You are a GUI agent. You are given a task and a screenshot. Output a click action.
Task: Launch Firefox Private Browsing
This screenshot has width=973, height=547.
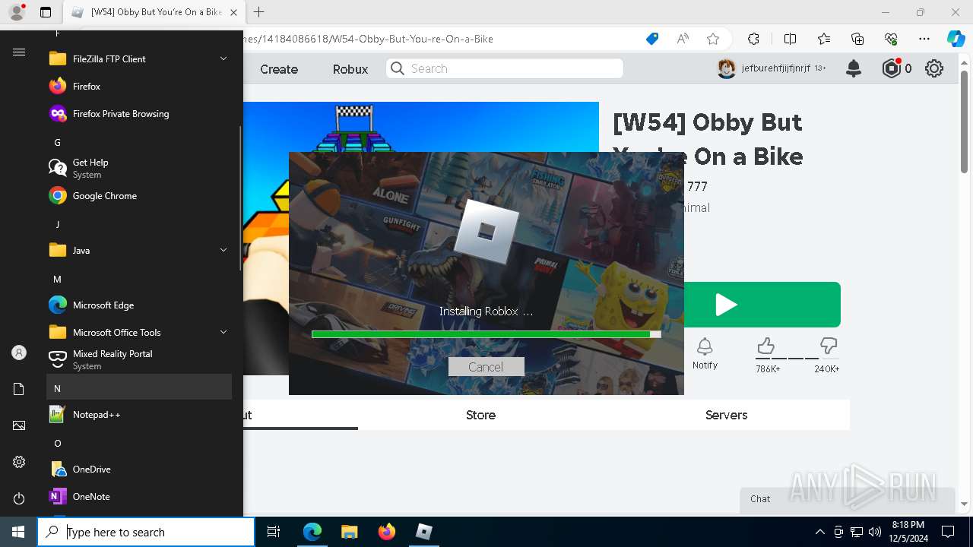pyautogui.click(x=139, y=113)
